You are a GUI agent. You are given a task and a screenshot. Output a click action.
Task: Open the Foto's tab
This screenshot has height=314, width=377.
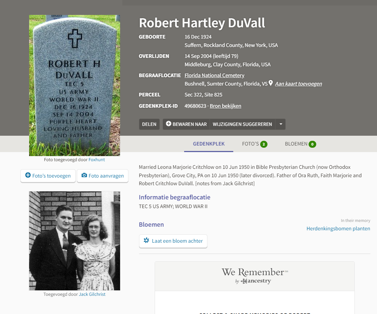[x=254, y=144]
